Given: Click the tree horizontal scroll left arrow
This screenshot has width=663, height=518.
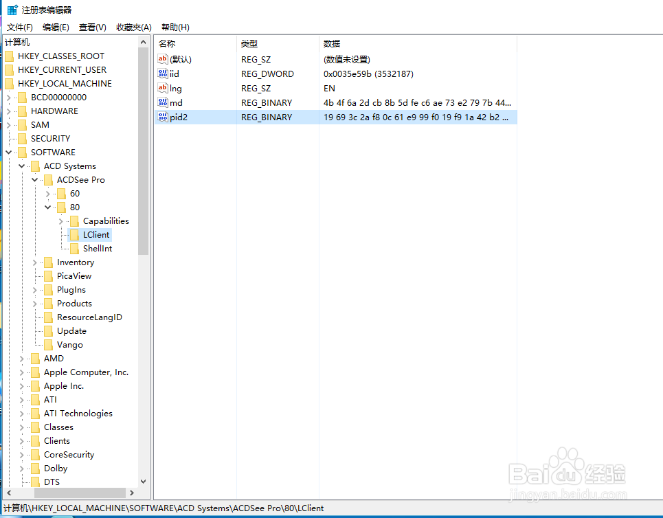Looking at the screenshot, I should pos(9,493).
